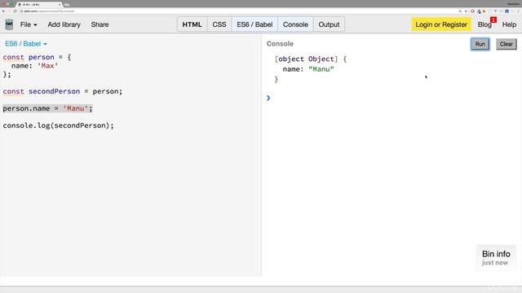Toggle the CSS panel
The image size is (522, 293).
tap(219, 24)
